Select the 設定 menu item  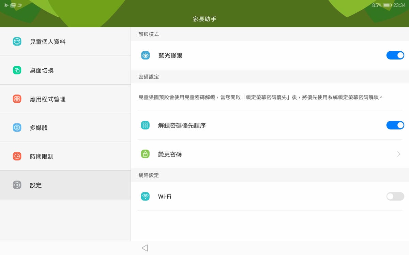click(65, 185)
